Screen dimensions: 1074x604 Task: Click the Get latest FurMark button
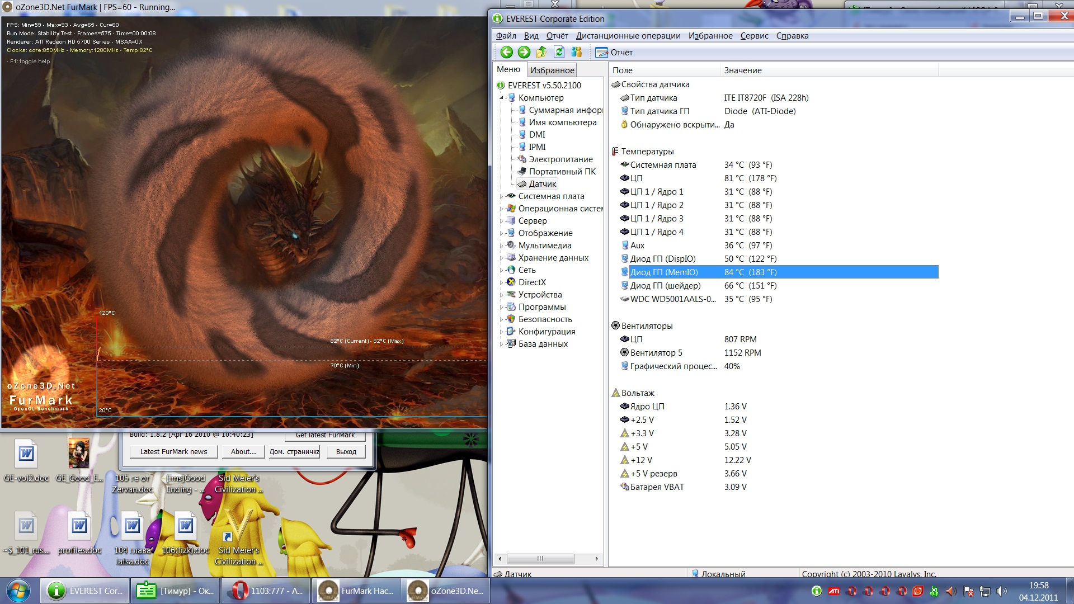(x=325, y=435)
